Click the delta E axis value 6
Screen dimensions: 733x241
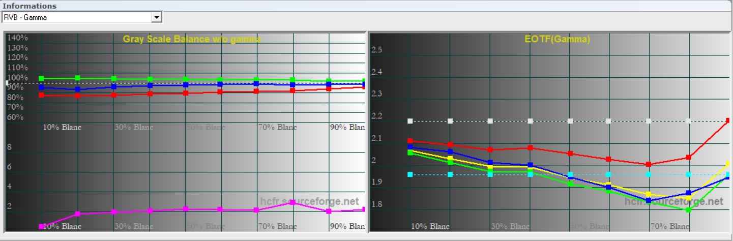9,167
